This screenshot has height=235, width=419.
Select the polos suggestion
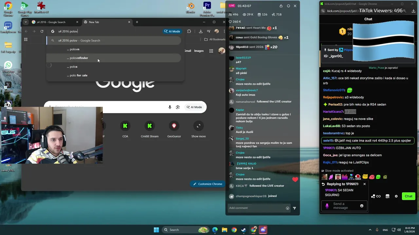pos(114,67)
